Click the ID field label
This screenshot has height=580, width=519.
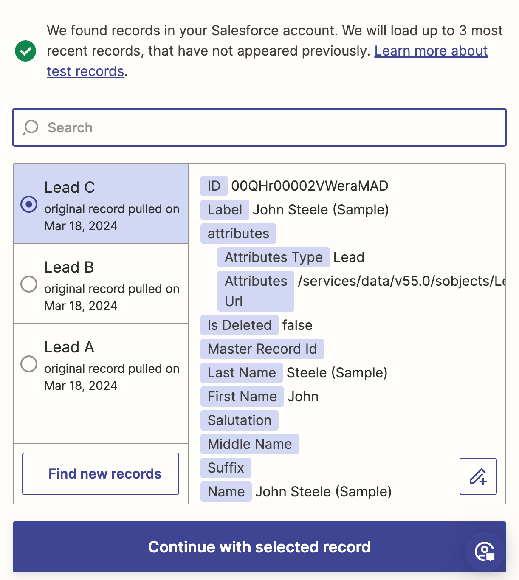[x=214, y=186]
